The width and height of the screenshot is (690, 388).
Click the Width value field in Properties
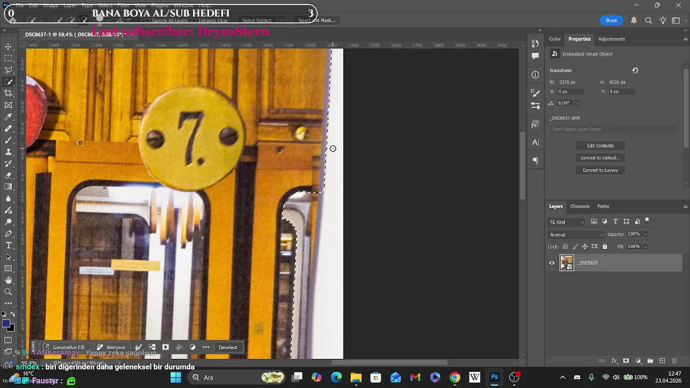[x=567, y=82]
